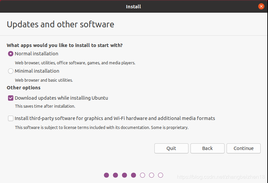Close the Install window

(x=261, y=6)
